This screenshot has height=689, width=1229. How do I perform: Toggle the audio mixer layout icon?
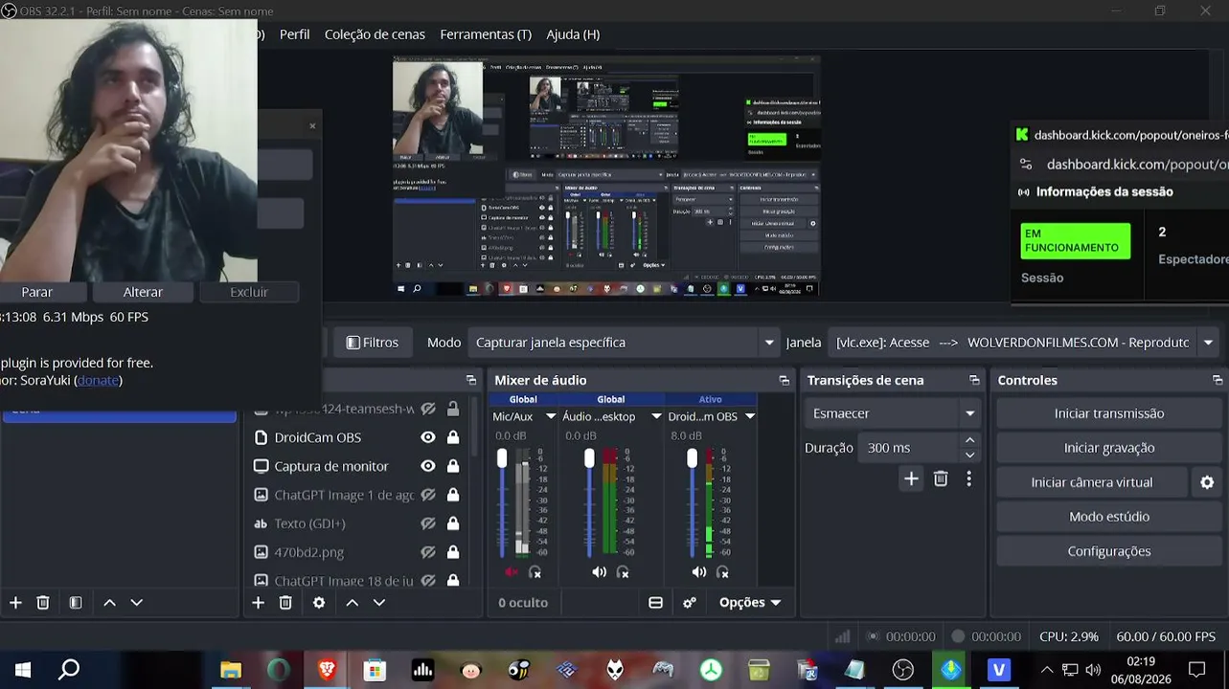point(655,603)
